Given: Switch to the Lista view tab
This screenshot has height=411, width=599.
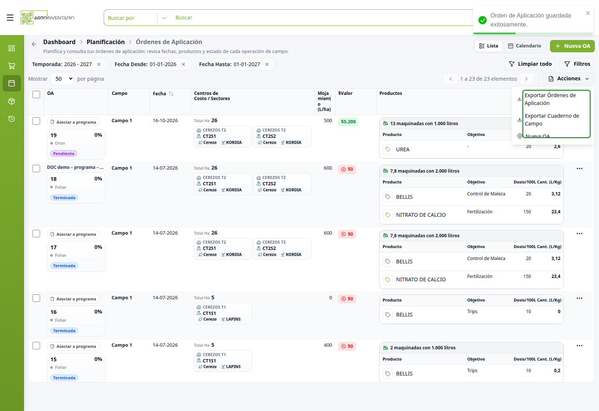Looking at the screenshot, I should point(489,46).
